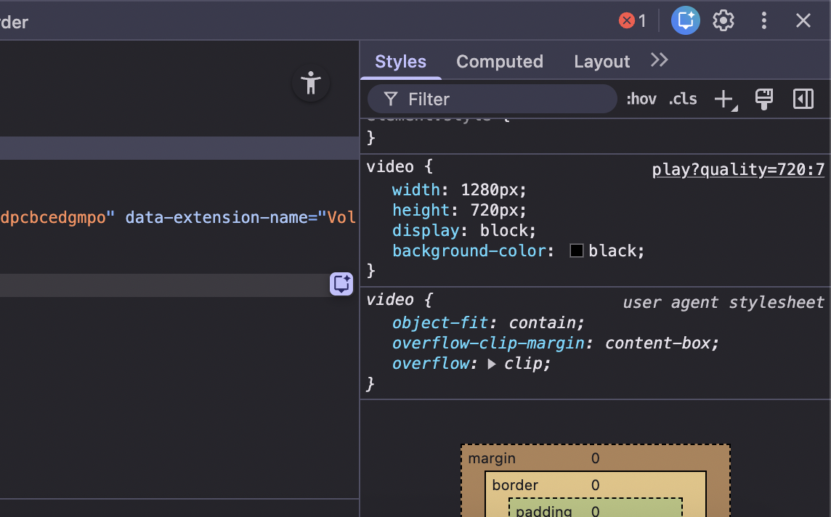The height and width of the screenshot is (517, 831).
Task: Toggle the .cls element classes editor
Action: click(683, 99)
